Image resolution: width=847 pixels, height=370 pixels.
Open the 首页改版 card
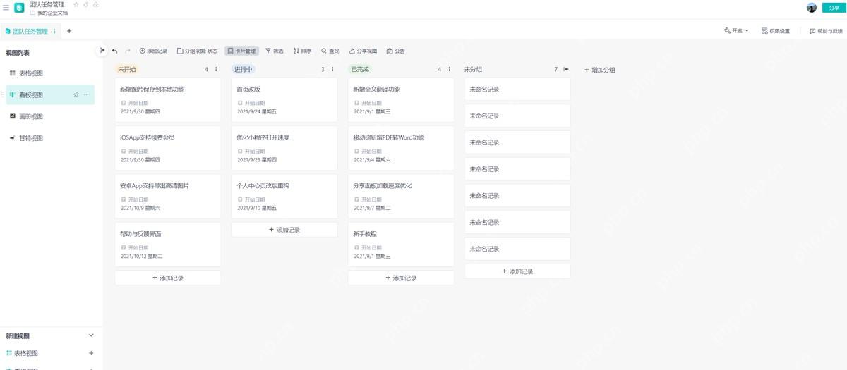(284, 99)
